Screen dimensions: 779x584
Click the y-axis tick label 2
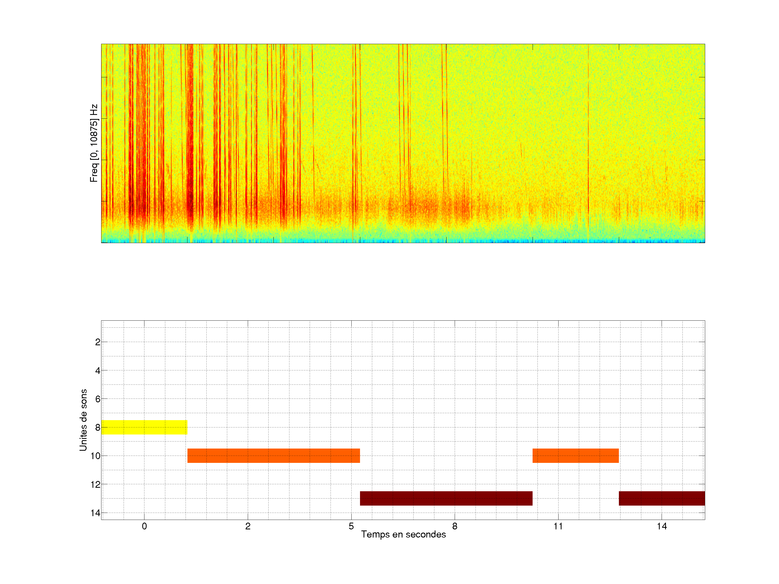pos(98,342)
